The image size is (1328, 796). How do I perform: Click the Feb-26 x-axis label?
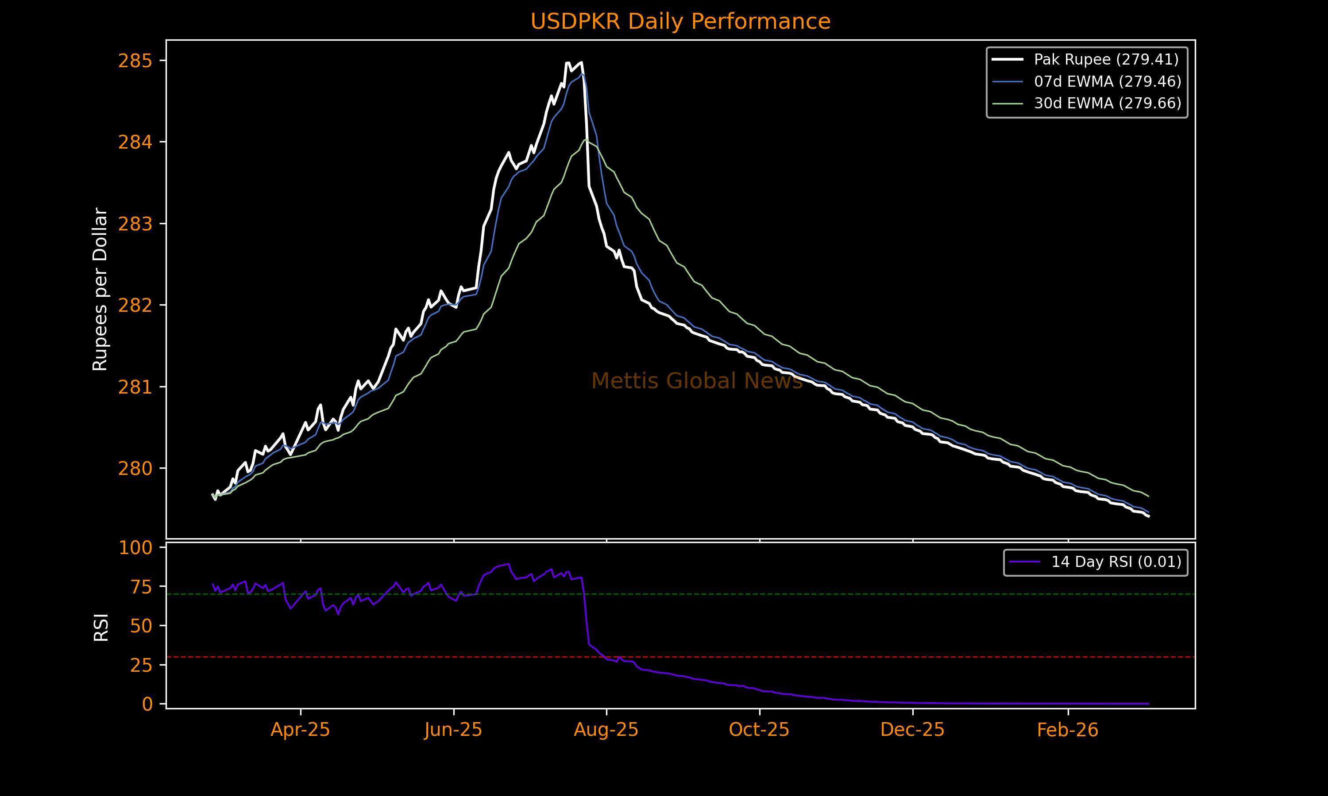tap(1068, 730)
